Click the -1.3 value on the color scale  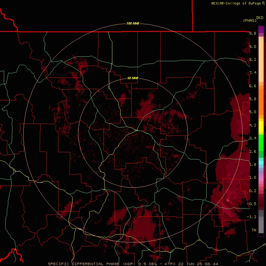252,217
